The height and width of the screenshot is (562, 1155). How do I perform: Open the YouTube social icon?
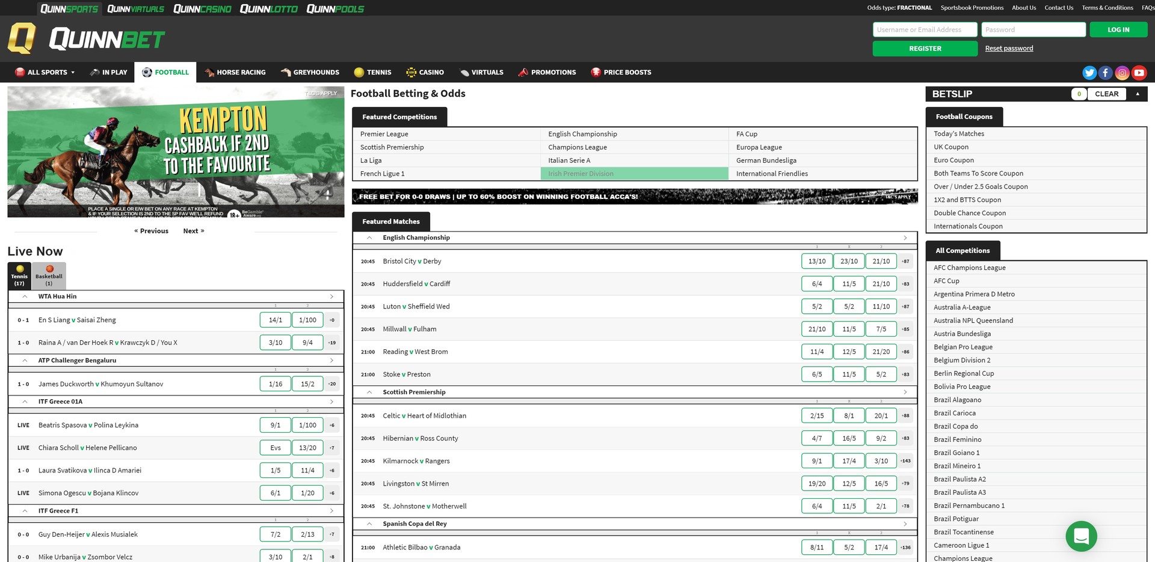tap(1139, 73)
